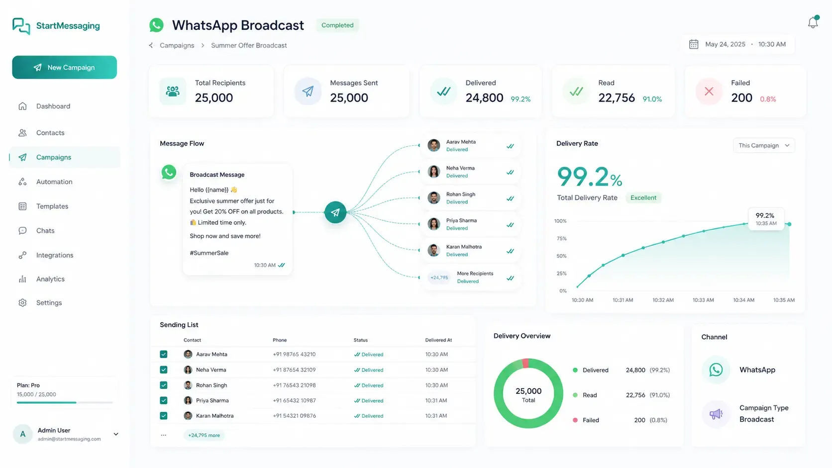Image resolution: width=832 pixels, height=468 pixels.
Task: Click the Chats bubble icon in sidebar
Action: tap(22, 231)
